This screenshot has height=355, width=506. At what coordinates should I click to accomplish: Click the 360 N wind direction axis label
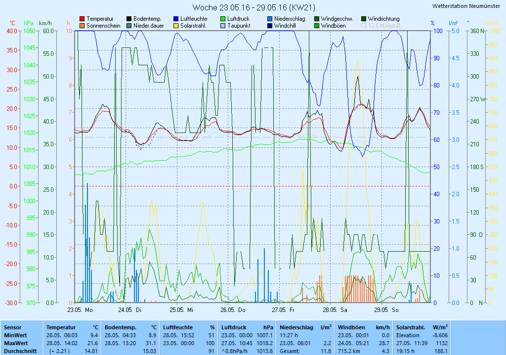click(x=477, y=31)
